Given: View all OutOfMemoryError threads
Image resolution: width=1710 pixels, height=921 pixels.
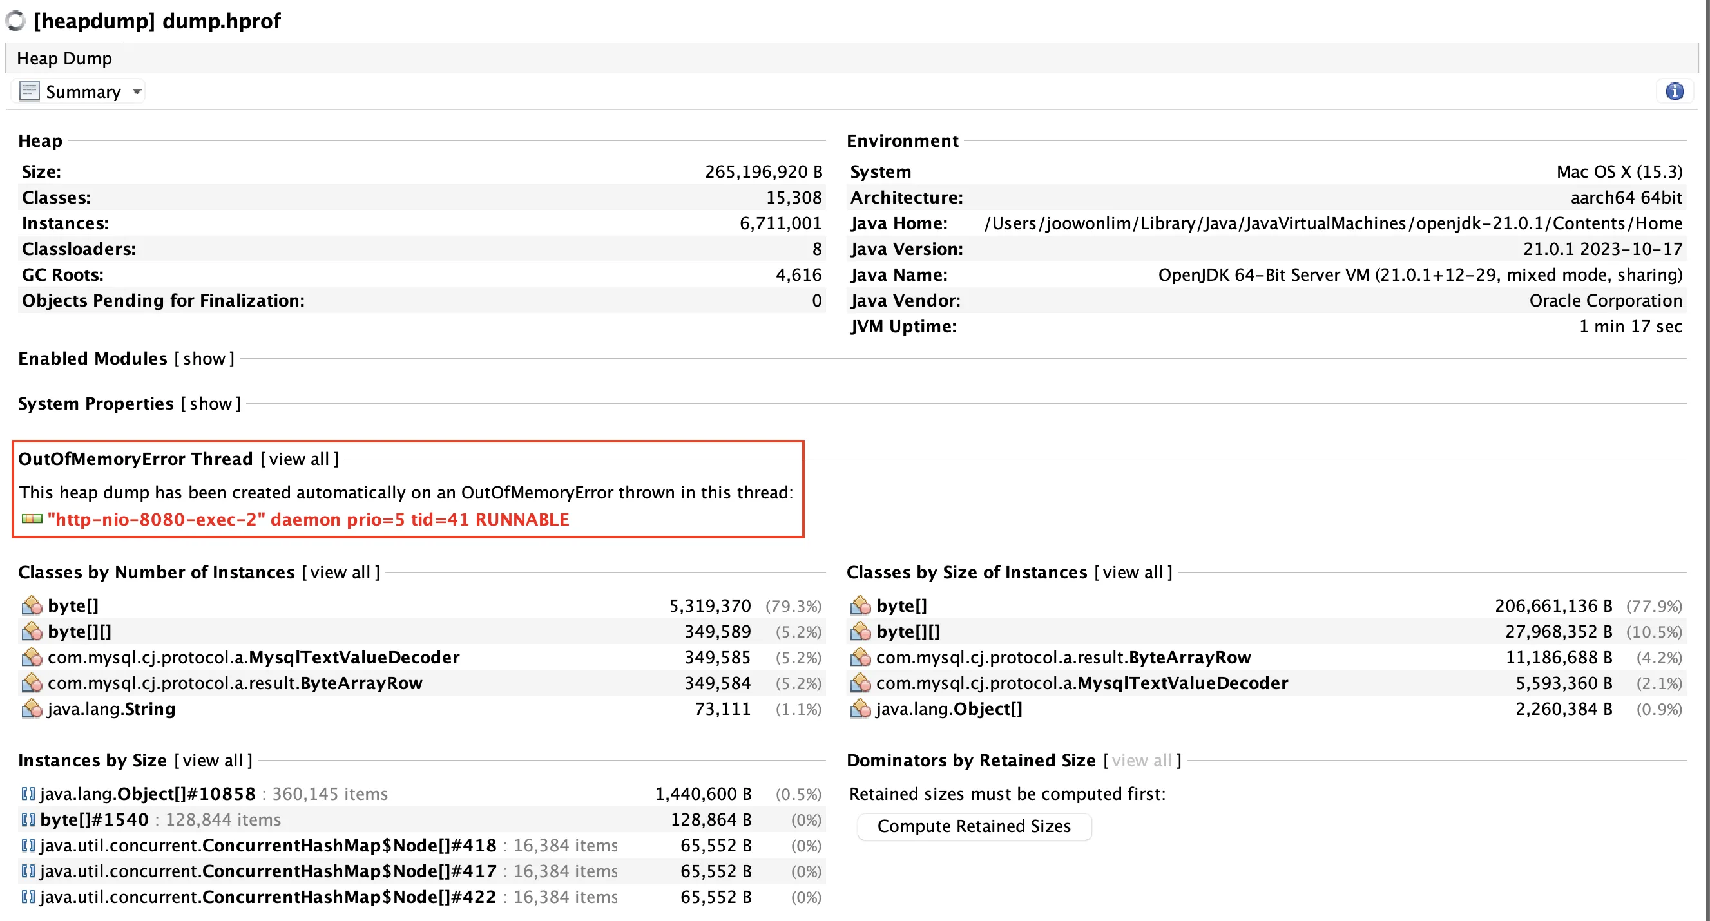Looking at the screenshot, I should click(299, 459).
